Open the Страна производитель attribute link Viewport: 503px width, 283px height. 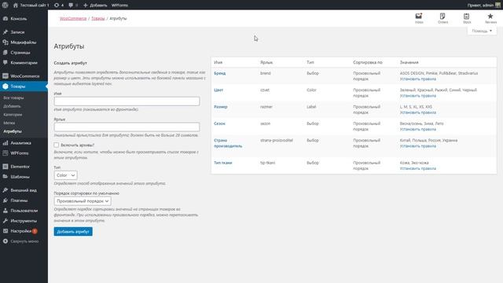[x=228, y=143]
